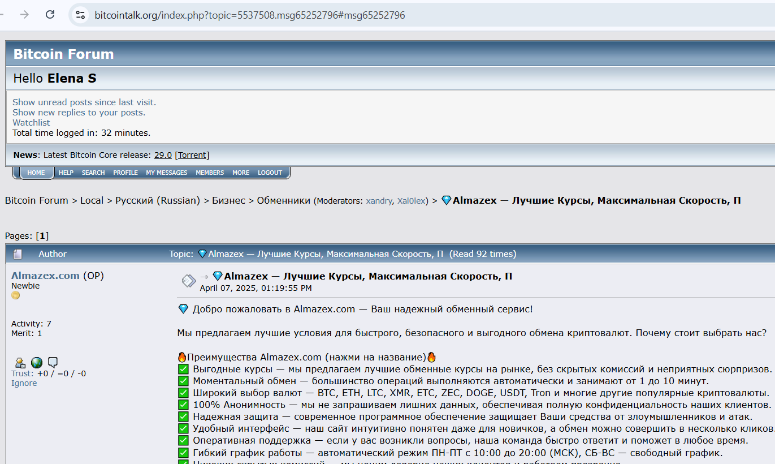This screenshot has height=464, width=775.
Task: Open Русский (Russian) breadcrumb
Action: pos(158,200)
